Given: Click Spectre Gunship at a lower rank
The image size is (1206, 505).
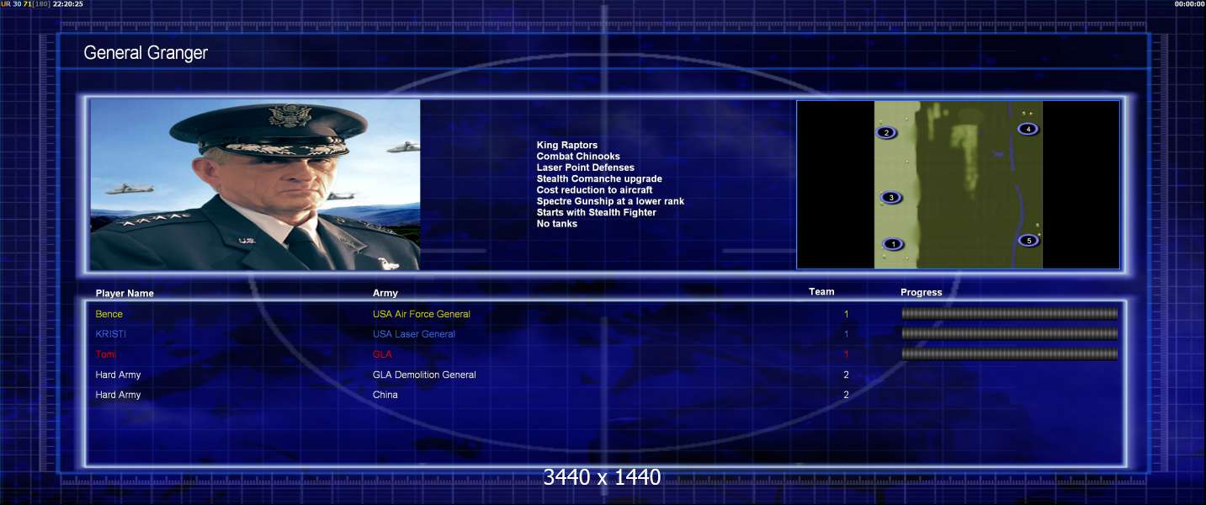Looking at the screenshot, I should tap(610, 201).
